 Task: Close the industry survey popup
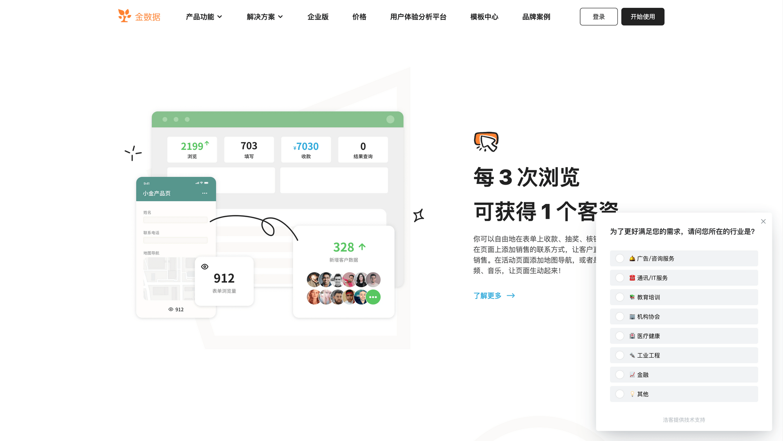coord(763,221)
